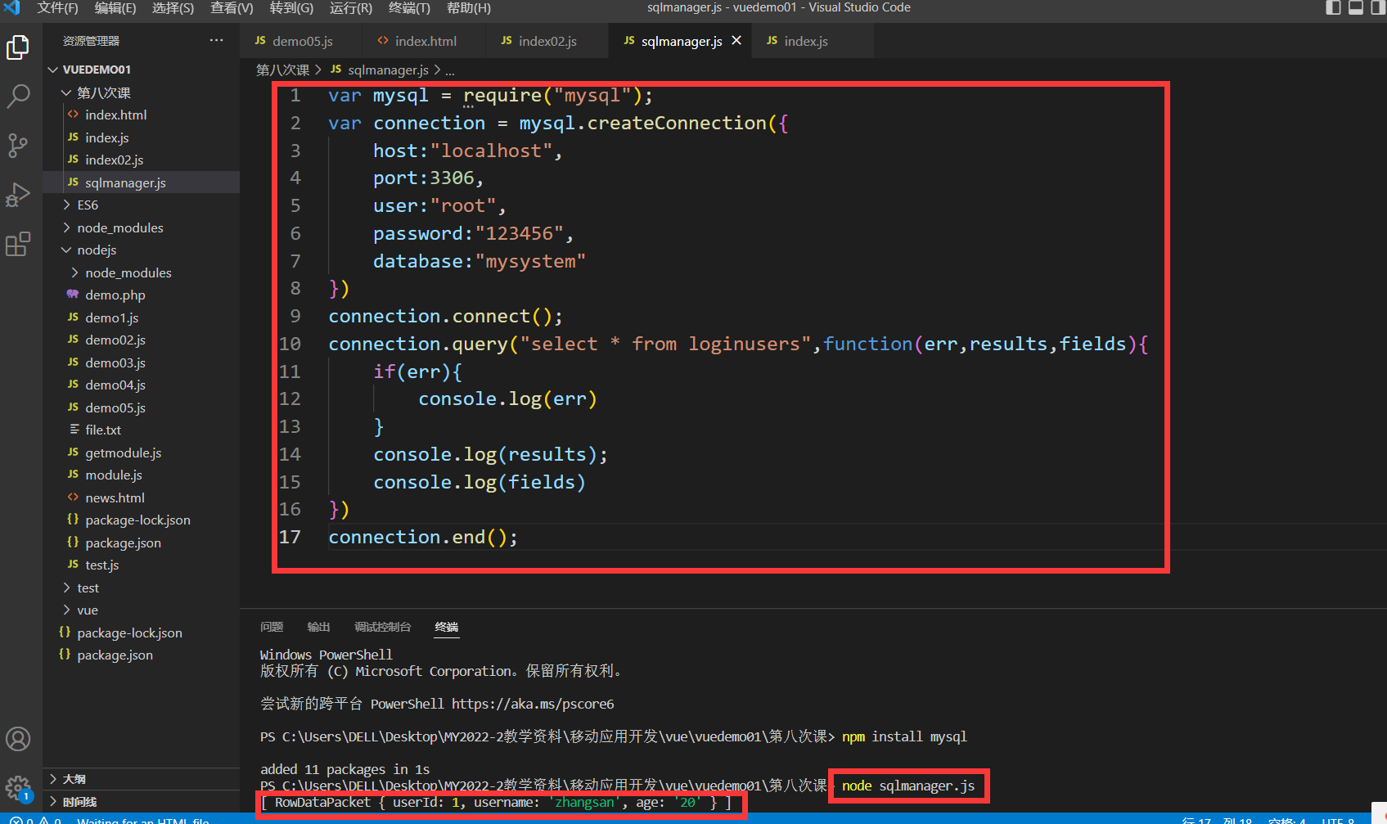
Task: Collapse the VUEDEMO01 root folder
Action: [141, 70]
